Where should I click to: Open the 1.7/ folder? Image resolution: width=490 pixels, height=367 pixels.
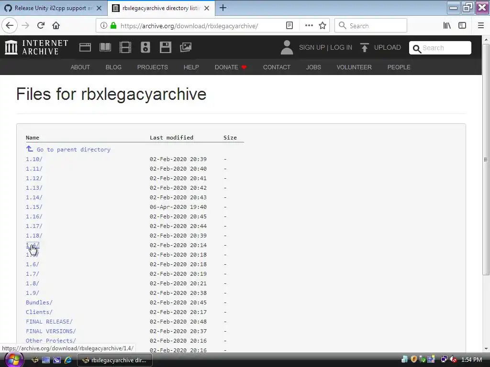pos(33,274)
